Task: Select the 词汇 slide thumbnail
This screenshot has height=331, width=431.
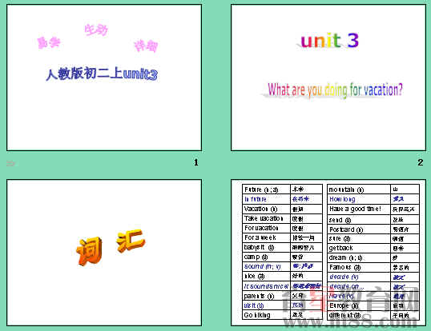Action: 104,253
